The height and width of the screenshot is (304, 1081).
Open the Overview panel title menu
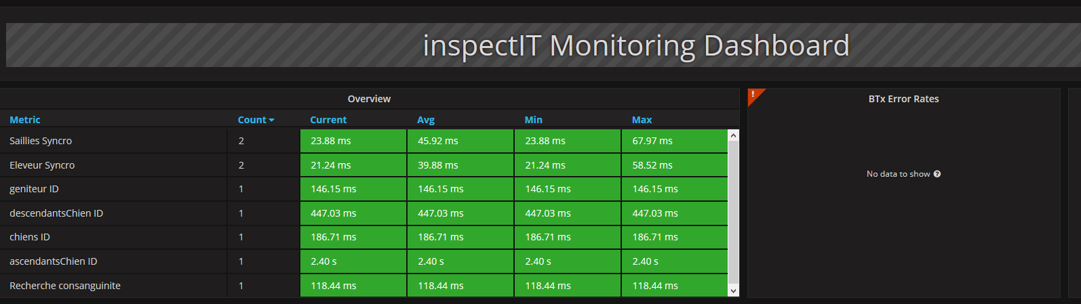[369, 99]
